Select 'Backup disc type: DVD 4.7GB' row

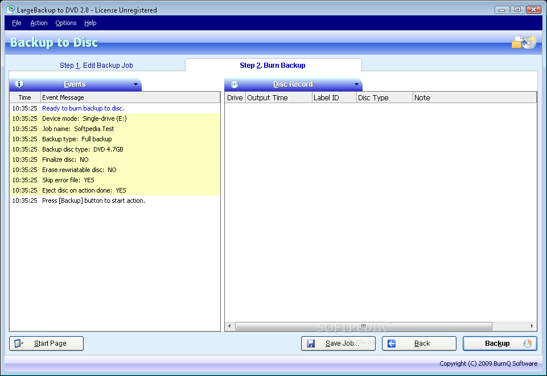coord(115,149)
